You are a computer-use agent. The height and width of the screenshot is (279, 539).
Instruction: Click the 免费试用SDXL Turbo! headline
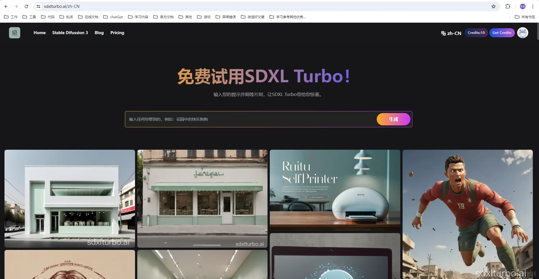(264, 76)
